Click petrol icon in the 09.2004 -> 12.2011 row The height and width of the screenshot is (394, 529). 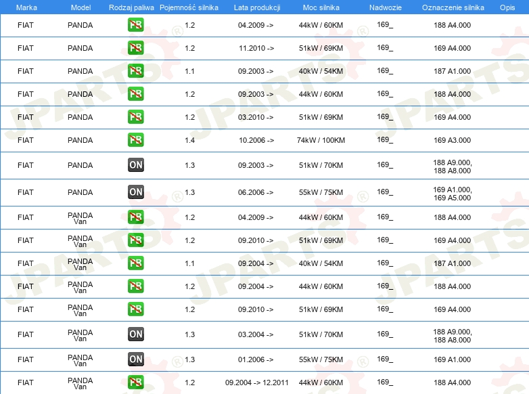click(135, 382)
